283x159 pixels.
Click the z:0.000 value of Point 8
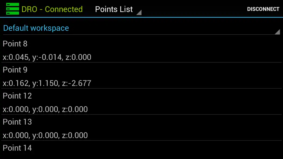pos(78,57)
